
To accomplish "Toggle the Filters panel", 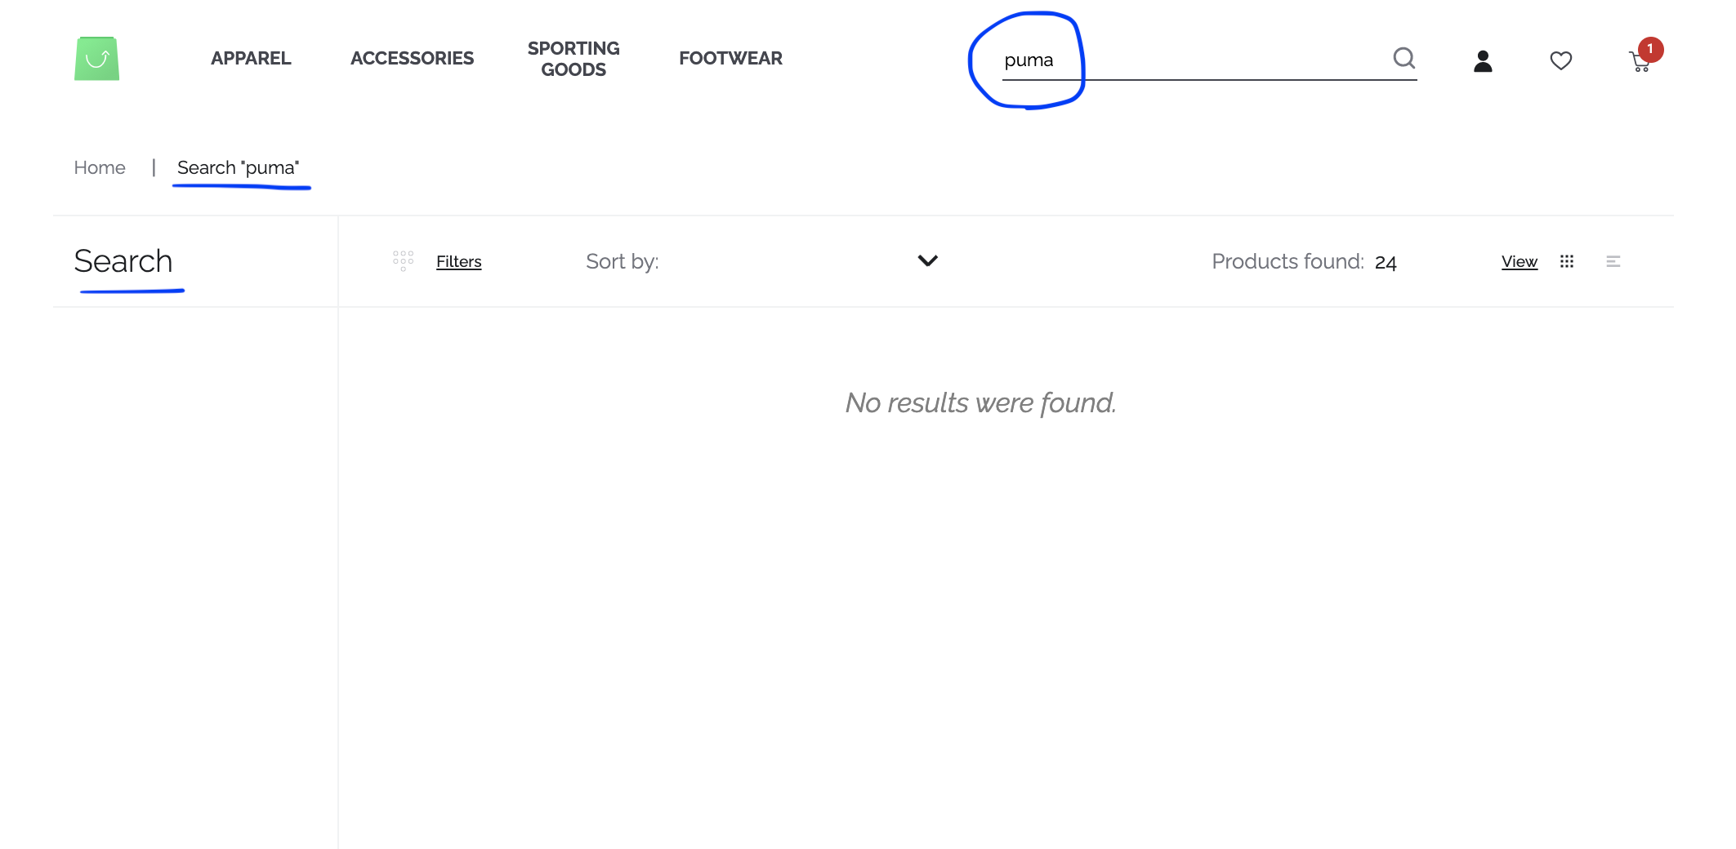I will point(459,261).
